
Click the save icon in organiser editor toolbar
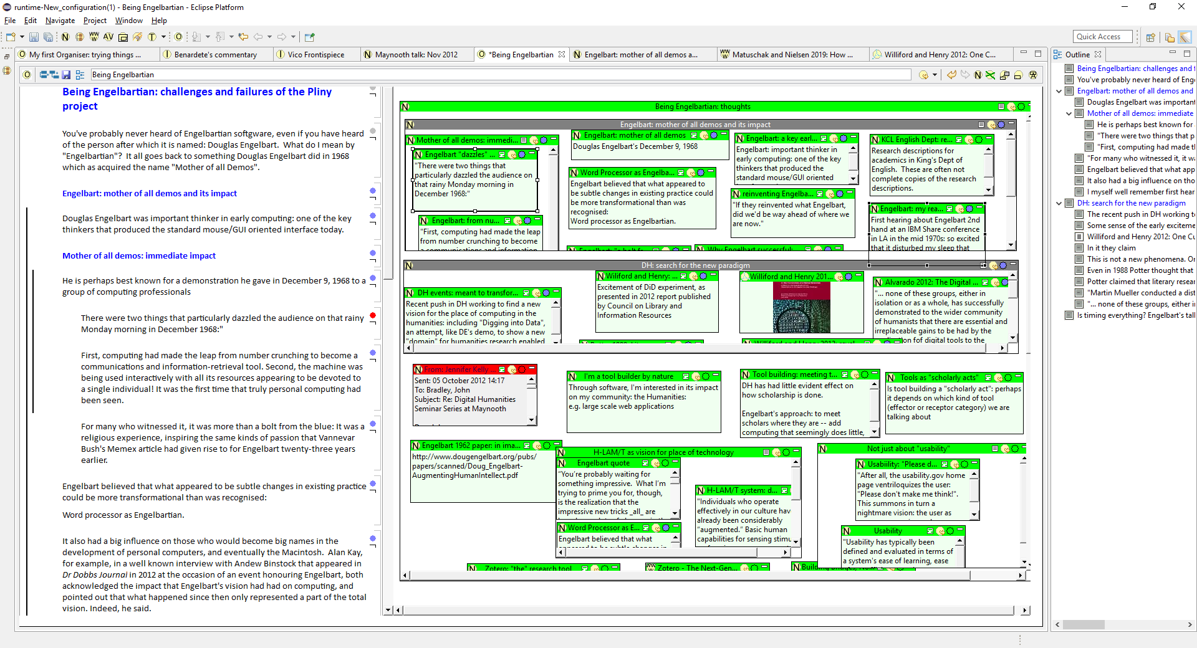click(65, 75)
